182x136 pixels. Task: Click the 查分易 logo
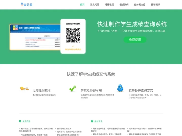[27, 5]
